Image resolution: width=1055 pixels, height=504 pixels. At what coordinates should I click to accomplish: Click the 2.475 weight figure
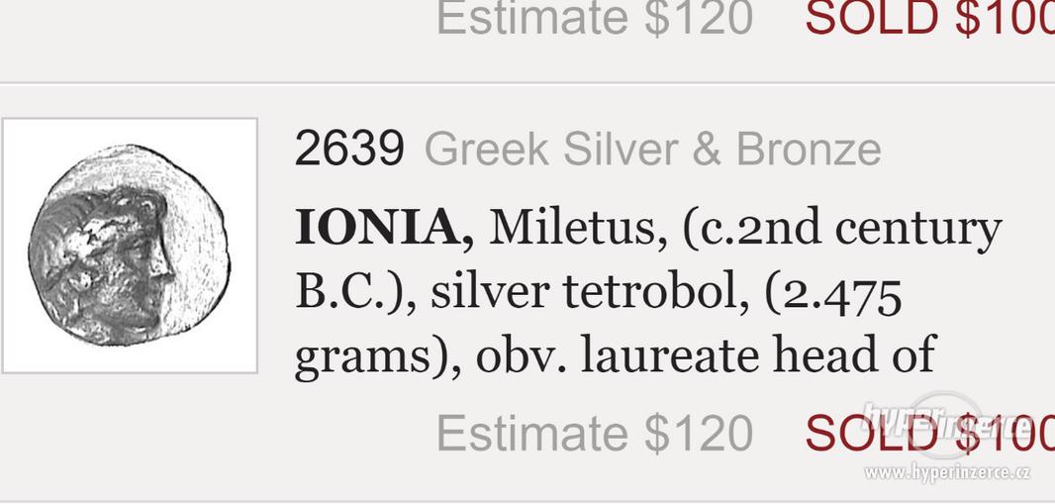pyautogui.click(x=841, y=294)
